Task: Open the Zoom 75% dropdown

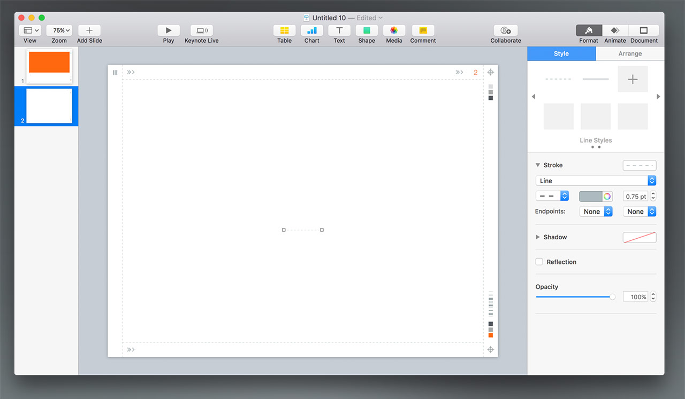Action: [59, 30]
